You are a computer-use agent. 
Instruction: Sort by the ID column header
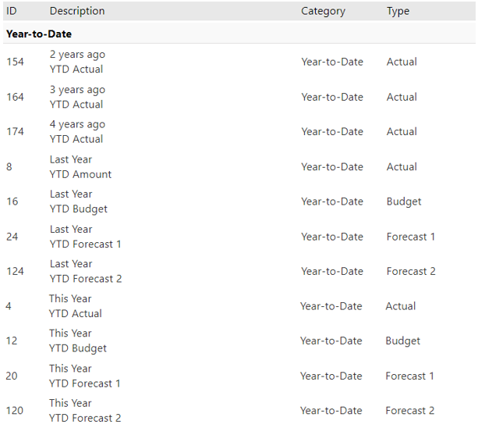click(x=12, y=11)
